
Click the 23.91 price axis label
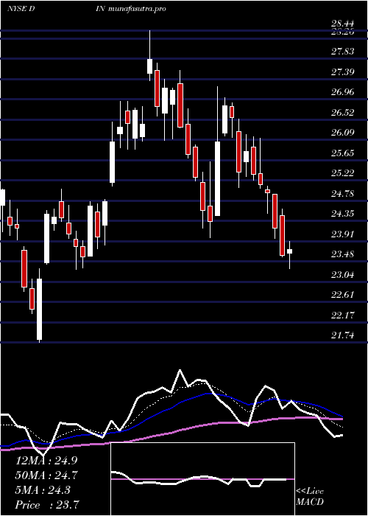(343, 234)
